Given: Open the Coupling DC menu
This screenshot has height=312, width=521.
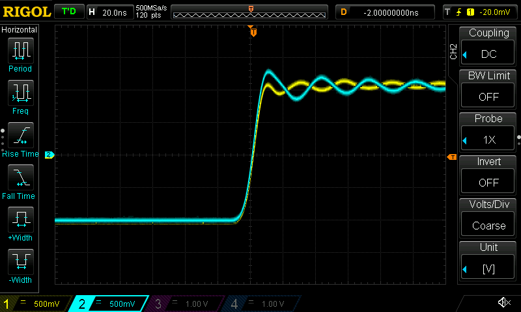Looking at the screenshot, I should pos(488,45).
